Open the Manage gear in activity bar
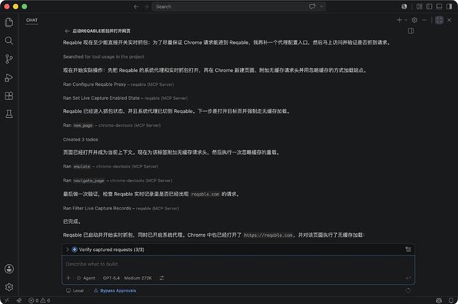 [9, 287]
